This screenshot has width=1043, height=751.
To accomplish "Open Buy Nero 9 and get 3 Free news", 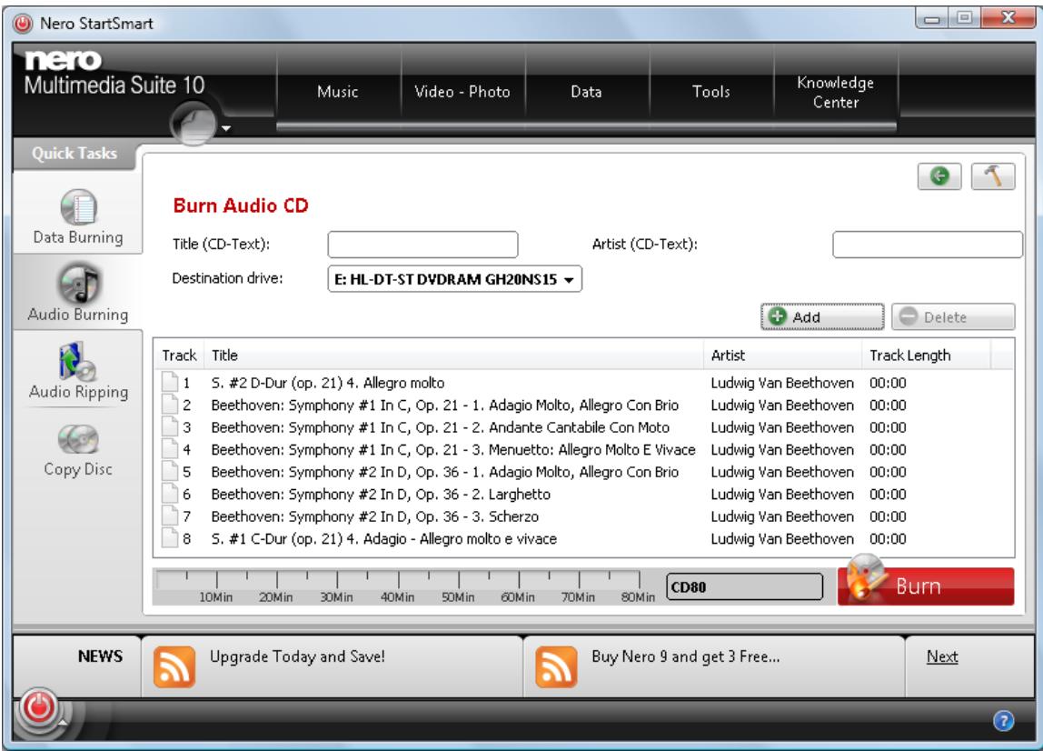I will 686,656.
